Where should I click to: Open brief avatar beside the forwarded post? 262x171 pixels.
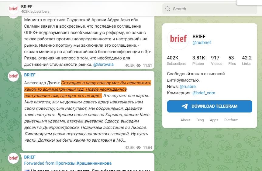click(x=13, y=158)
